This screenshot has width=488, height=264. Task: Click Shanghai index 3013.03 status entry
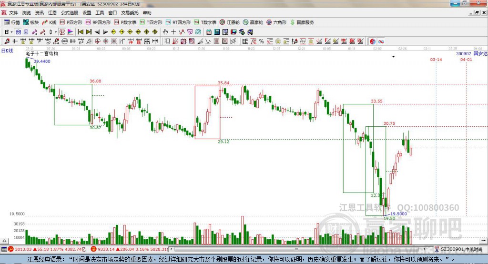[x=47, y=249]
